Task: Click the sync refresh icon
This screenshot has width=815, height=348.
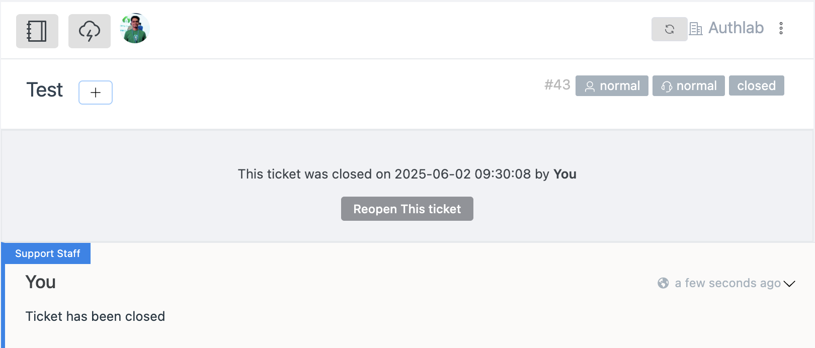Action: click(x=669, y=29)
